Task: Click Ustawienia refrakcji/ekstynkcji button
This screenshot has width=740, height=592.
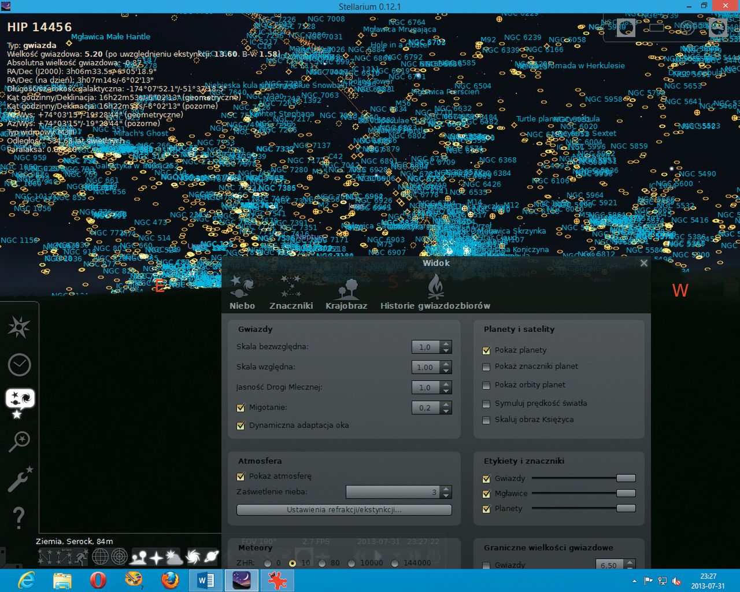Action: (344, 510)
